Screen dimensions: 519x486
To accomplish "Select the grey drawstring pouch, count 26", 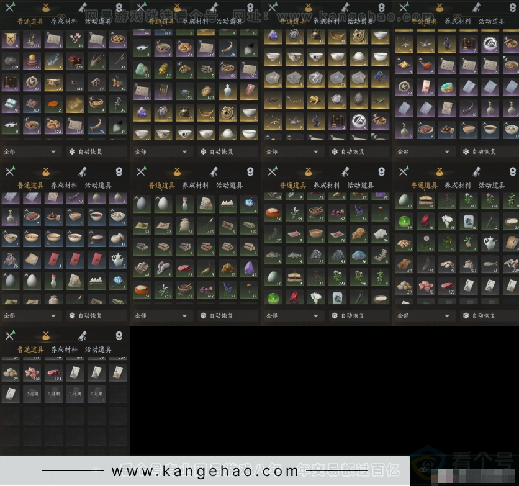I will pos(11,259).
